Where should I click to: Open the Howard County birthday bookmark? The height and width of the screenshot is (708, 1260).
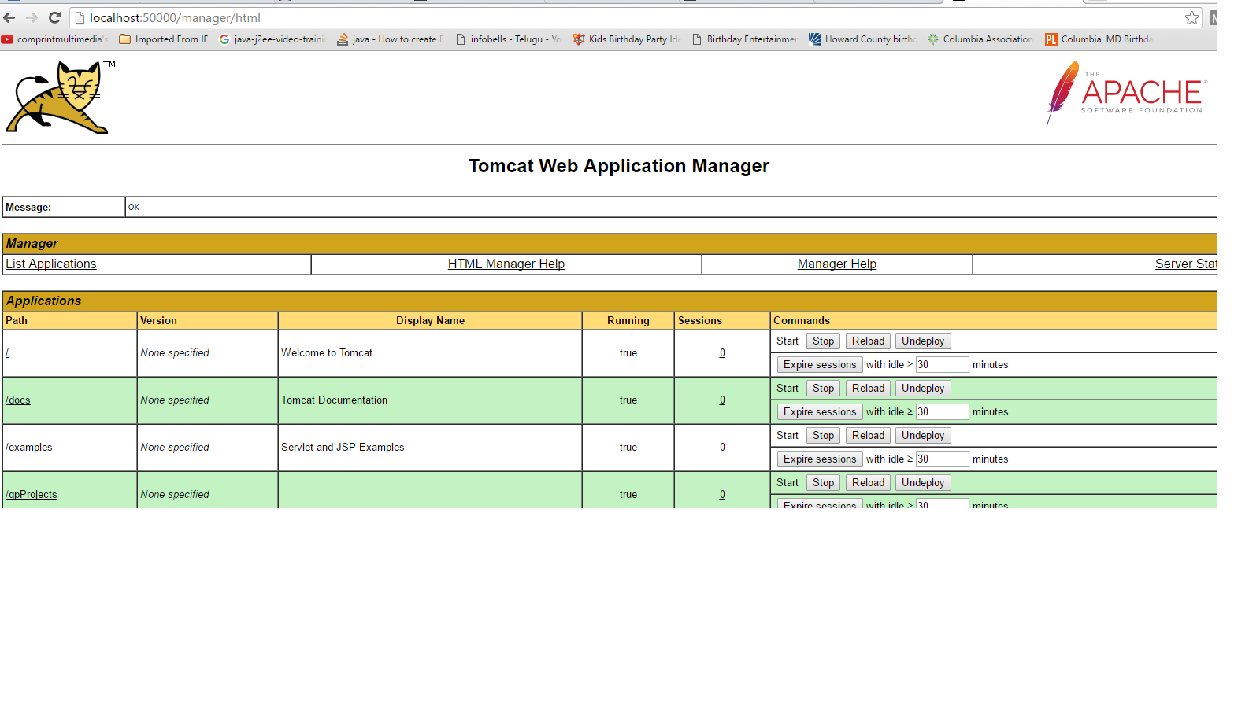tap(862, 39)
